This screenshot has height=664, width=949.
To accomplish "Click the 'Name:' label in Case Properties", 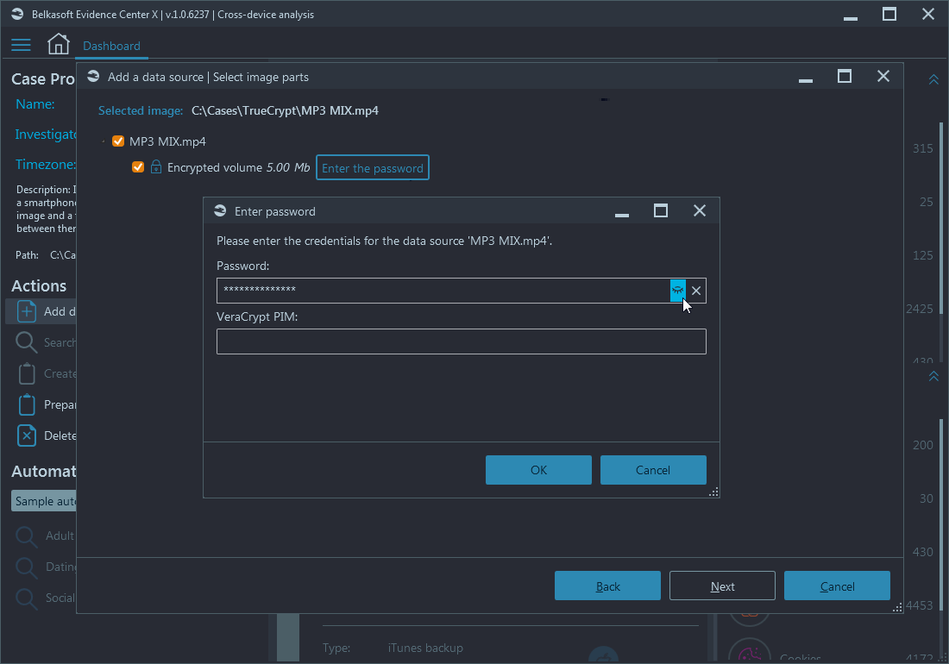I will [35, 104].
